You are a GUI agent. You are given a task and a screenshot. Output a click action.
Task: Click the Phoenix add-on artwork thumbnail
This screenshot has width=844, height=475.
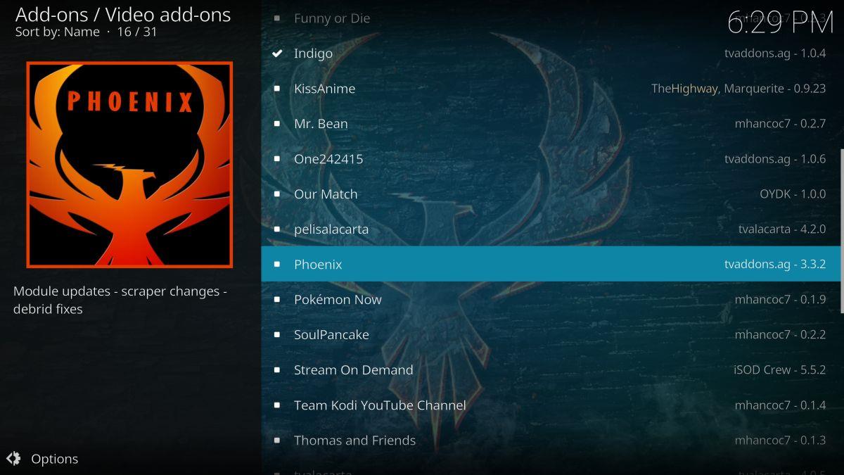coord(129,165)
